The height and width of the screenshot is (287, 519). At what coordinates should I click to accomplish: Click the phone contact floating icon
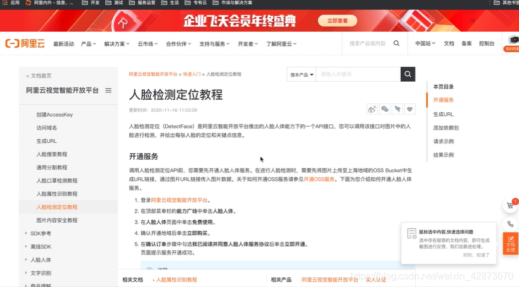(x=510, y=224)
